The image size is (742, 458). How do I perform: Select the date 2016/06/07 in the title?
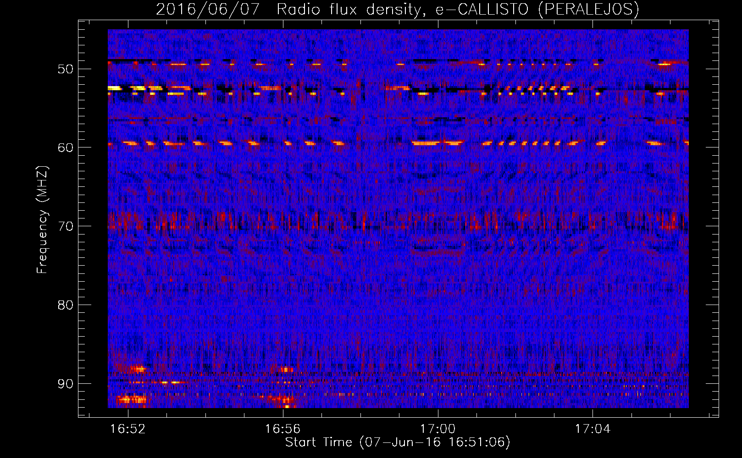click(208, 9)
